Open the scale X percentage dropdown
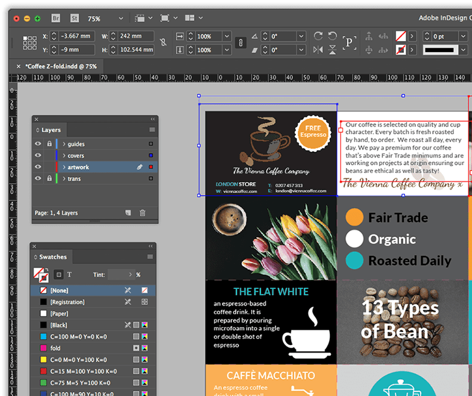 [x=226, y=36]
